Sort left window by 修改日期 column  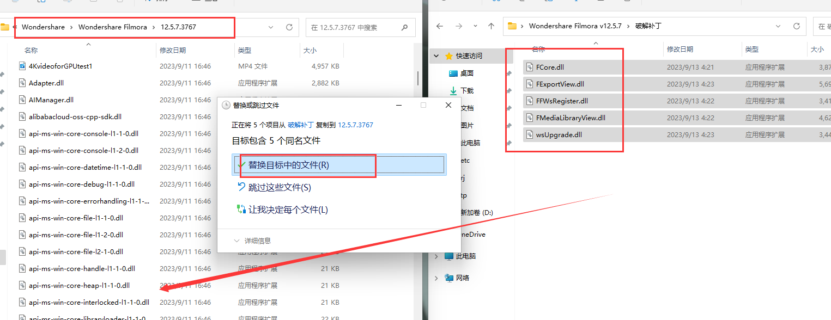coord(173,50)
